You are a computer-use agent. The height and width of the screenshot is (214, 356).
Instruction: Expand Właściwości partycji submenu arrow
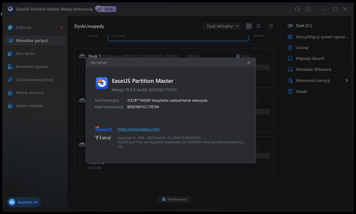(347, 80)
